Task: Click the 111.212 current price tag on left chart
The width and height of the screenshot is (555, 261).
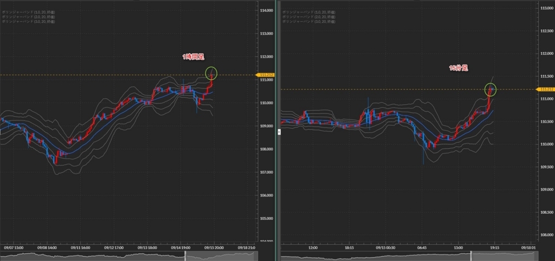Action: pyautogui.click(x=266, y=75)
